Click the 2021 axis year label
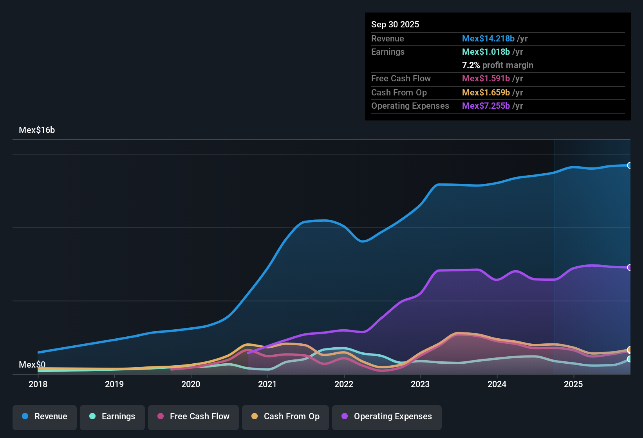This screenshot has width=643, height=438. coord(267,384)
